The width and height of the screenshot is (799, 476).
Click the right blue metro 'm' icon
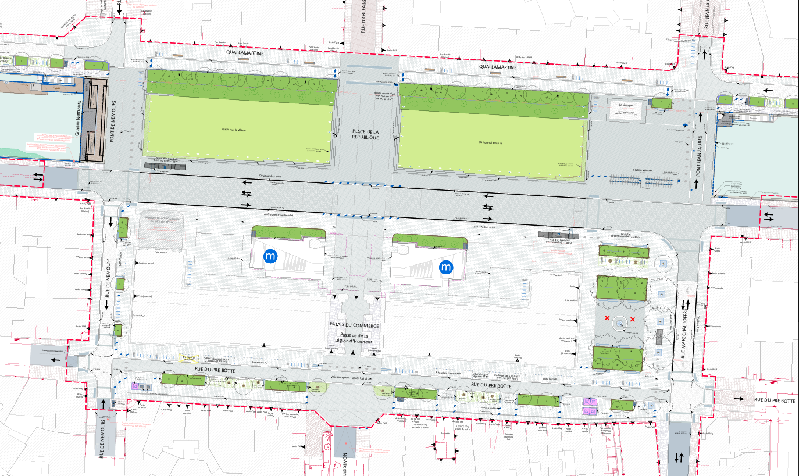click(x=446, y=267)
